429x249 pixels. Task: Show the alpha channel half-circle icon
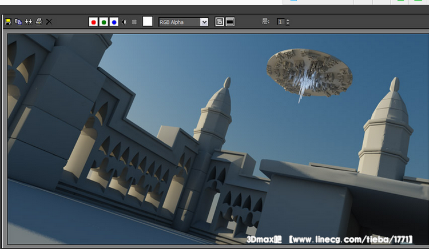pos(124,22)
